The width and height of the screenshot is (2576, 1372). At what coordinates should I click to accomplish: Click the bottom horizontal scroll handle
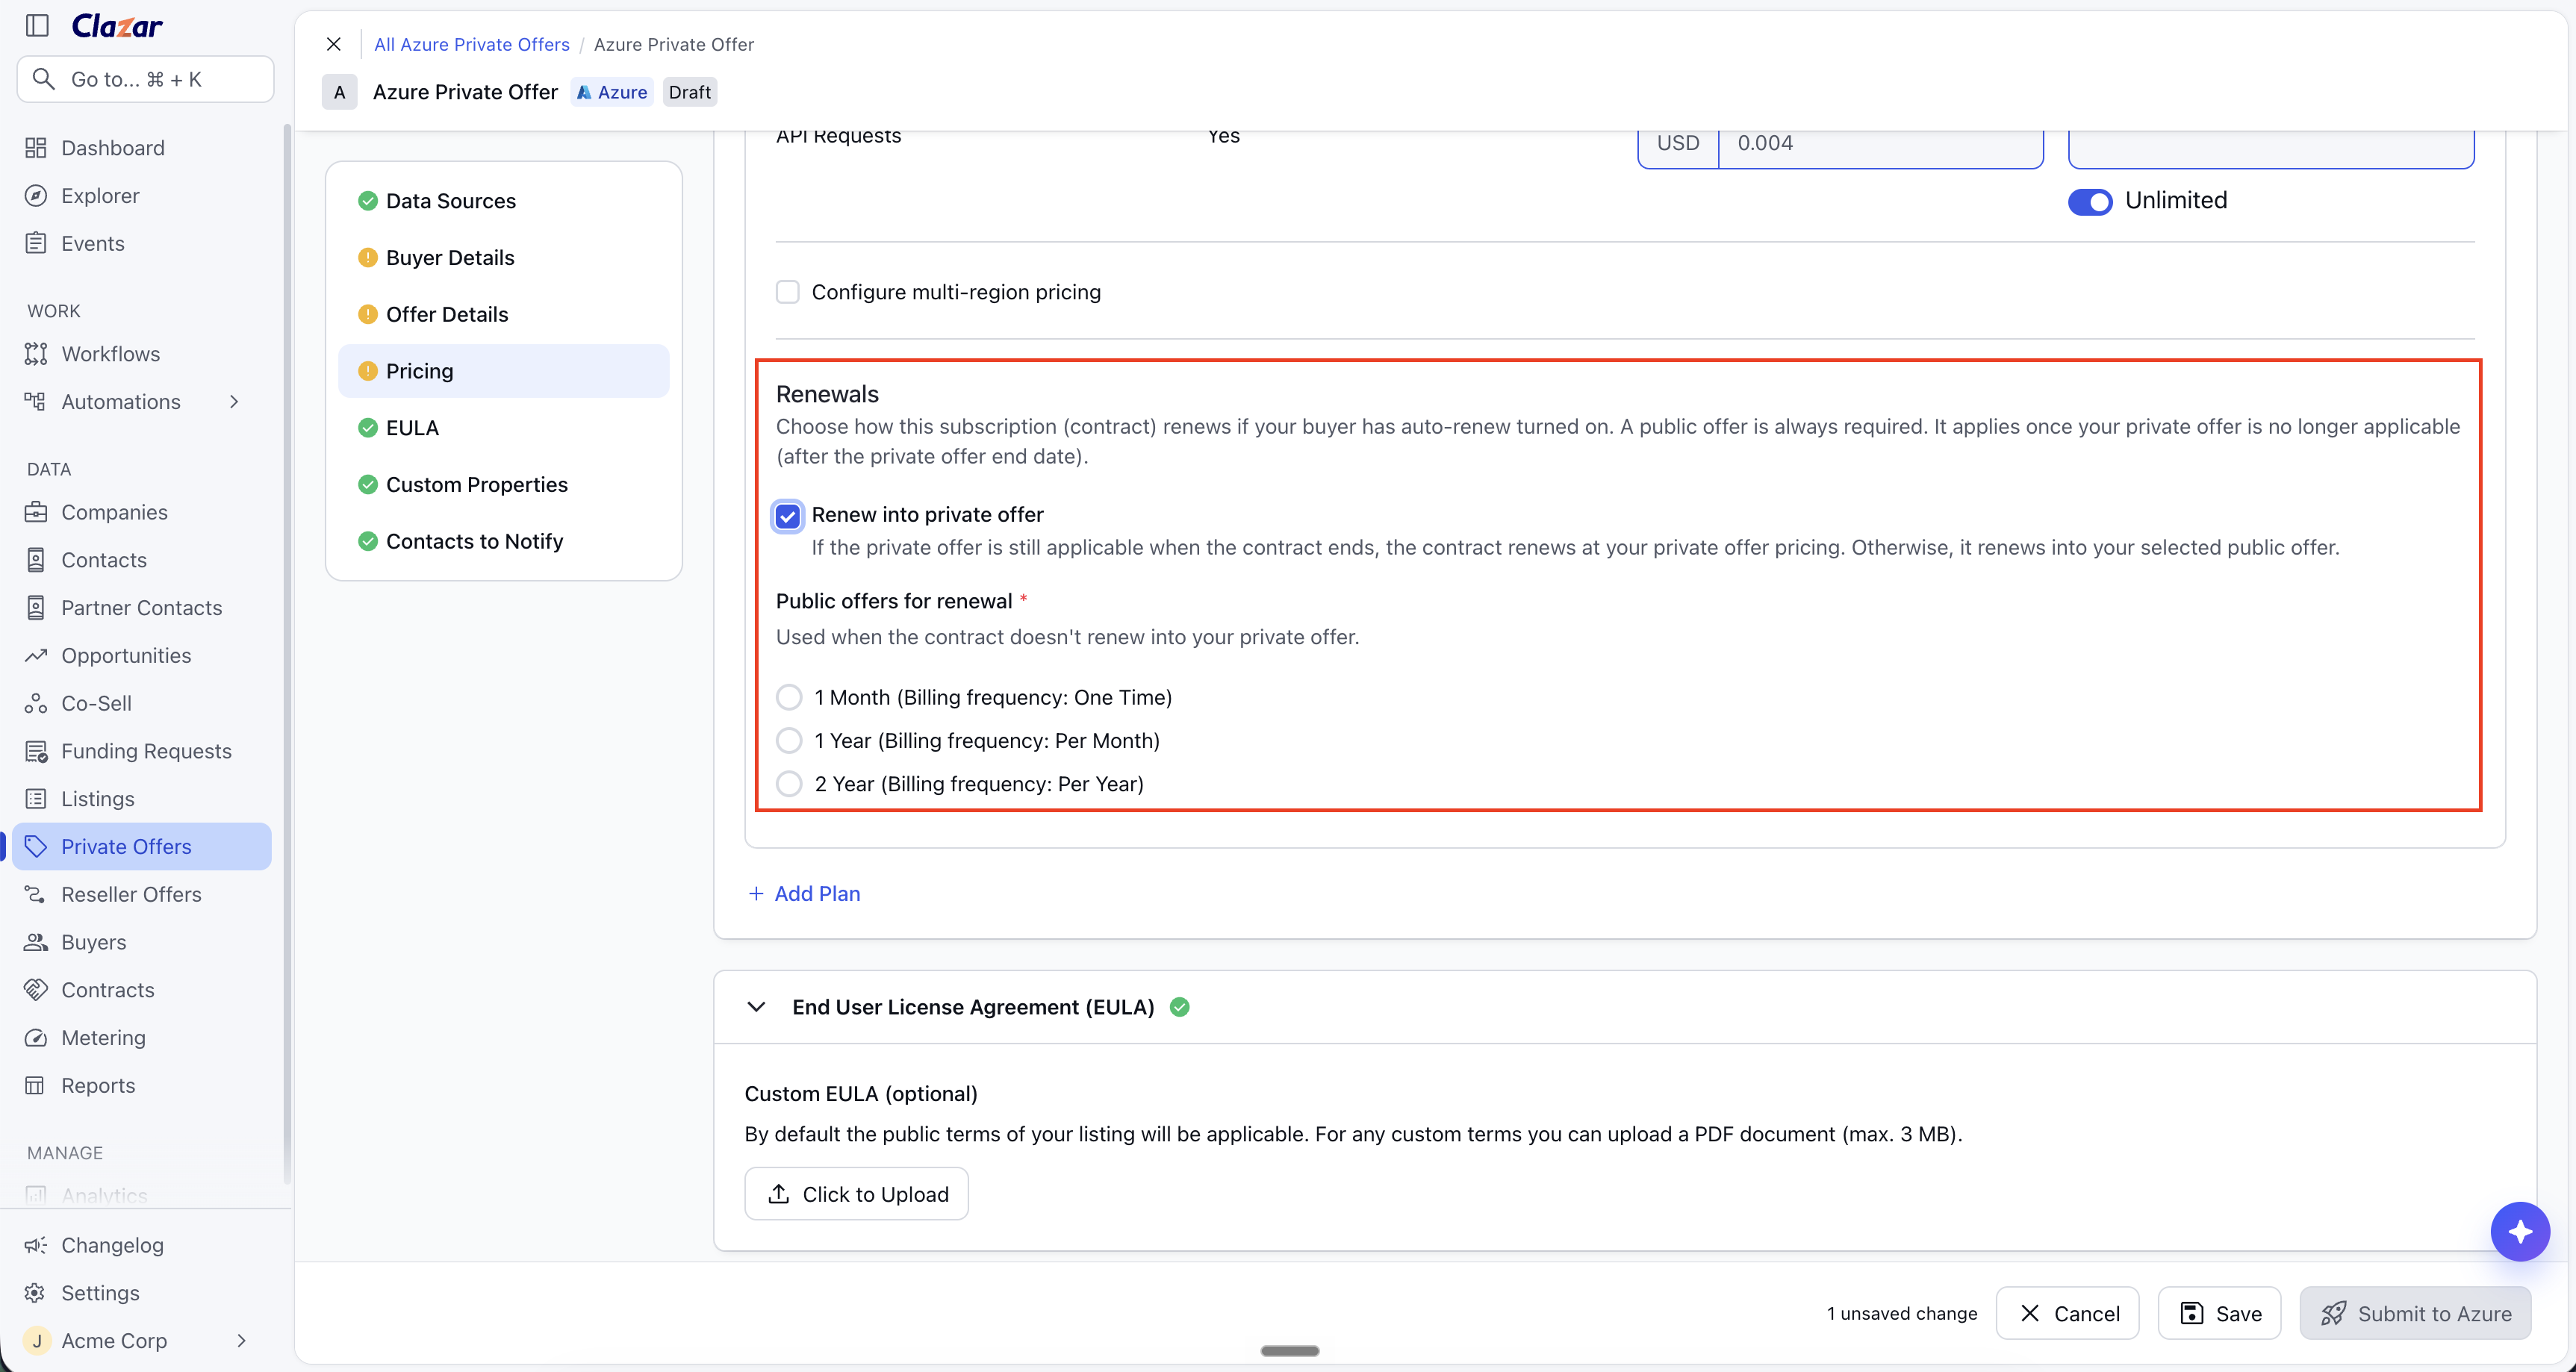click(1290, 1351)
